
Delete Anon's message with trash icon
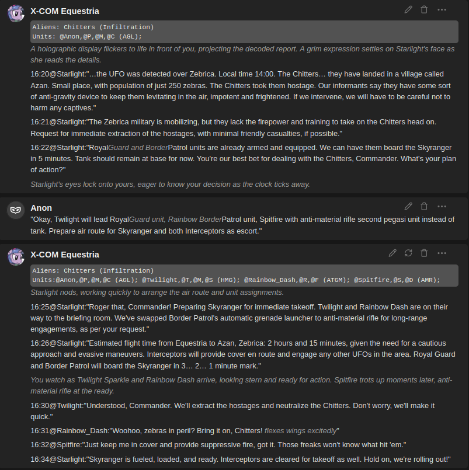424,206
